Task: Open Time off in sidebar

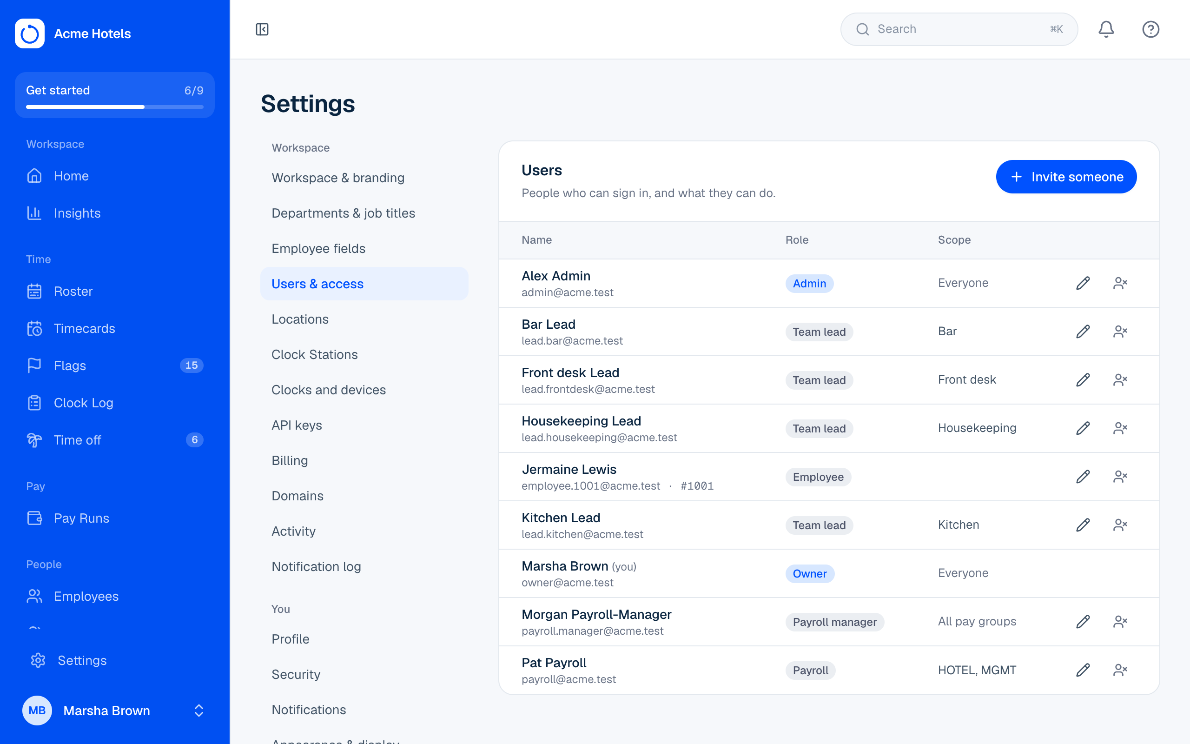Action: [114, 440]
